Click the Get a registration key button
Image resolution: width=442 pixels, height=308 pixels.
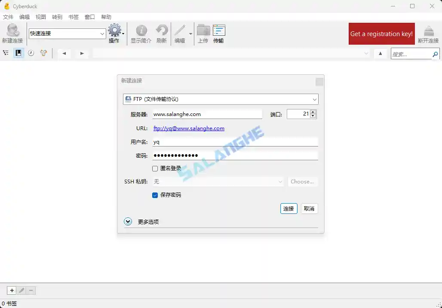[381, 34]
